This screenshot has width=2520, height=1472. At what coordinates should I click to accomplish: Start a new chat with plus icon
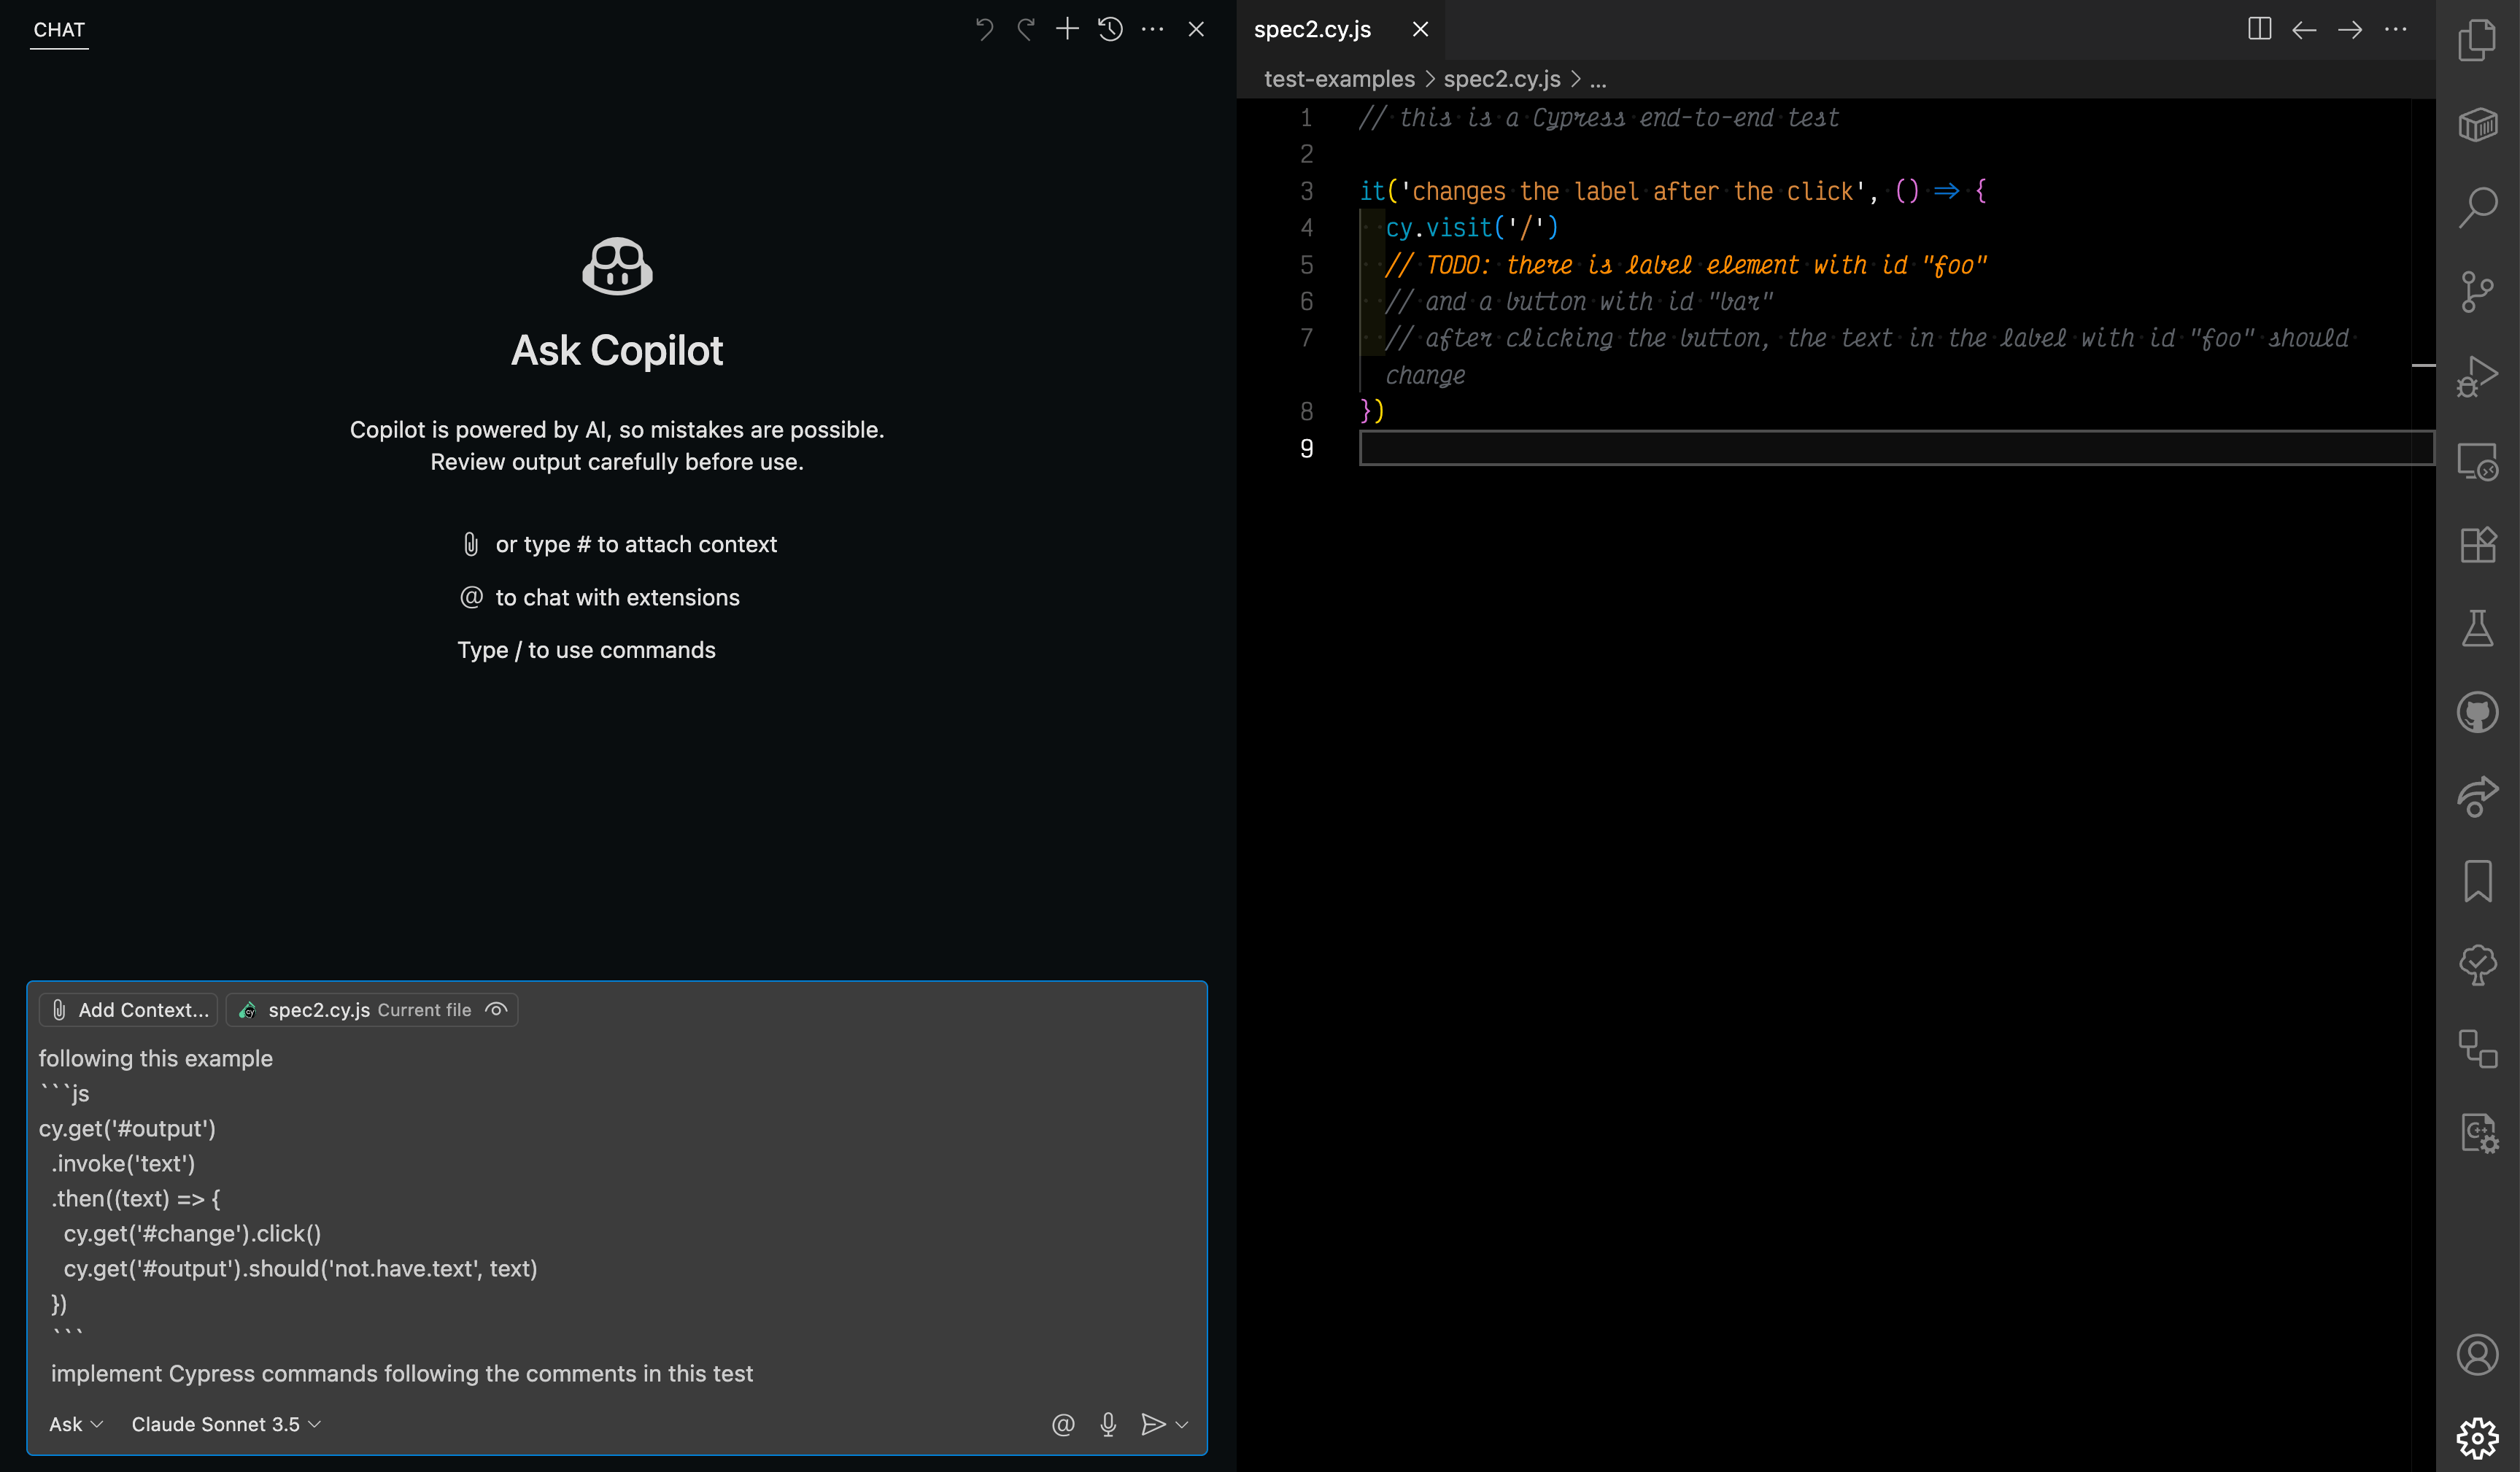pos(1067,29)
